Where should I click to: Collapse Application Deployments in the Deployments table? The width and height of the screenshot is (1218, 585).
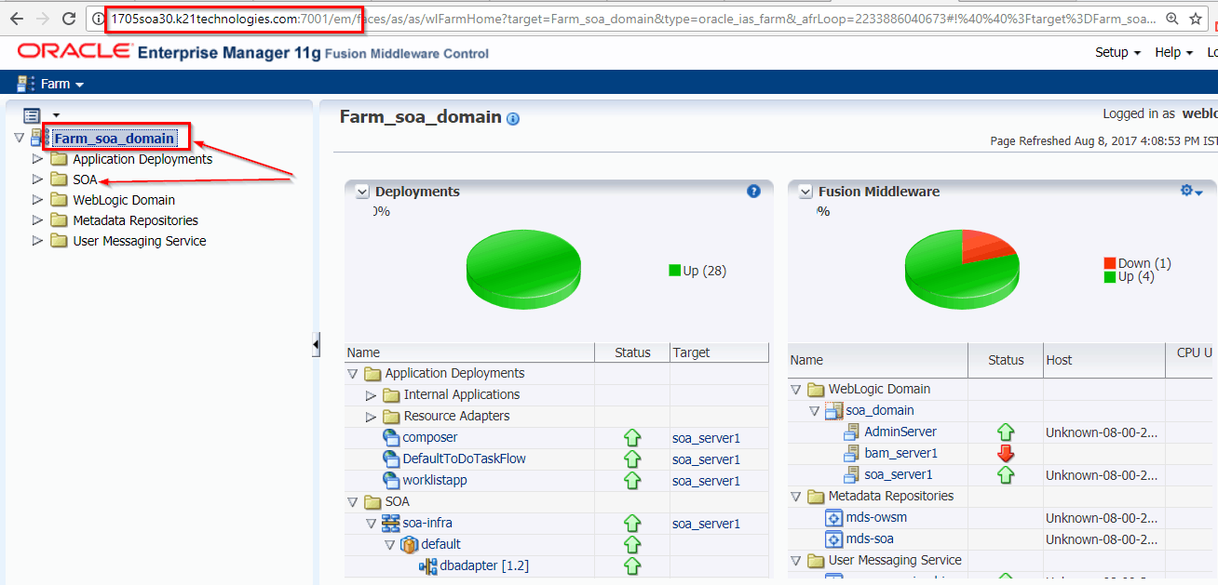tap(353, 374)
